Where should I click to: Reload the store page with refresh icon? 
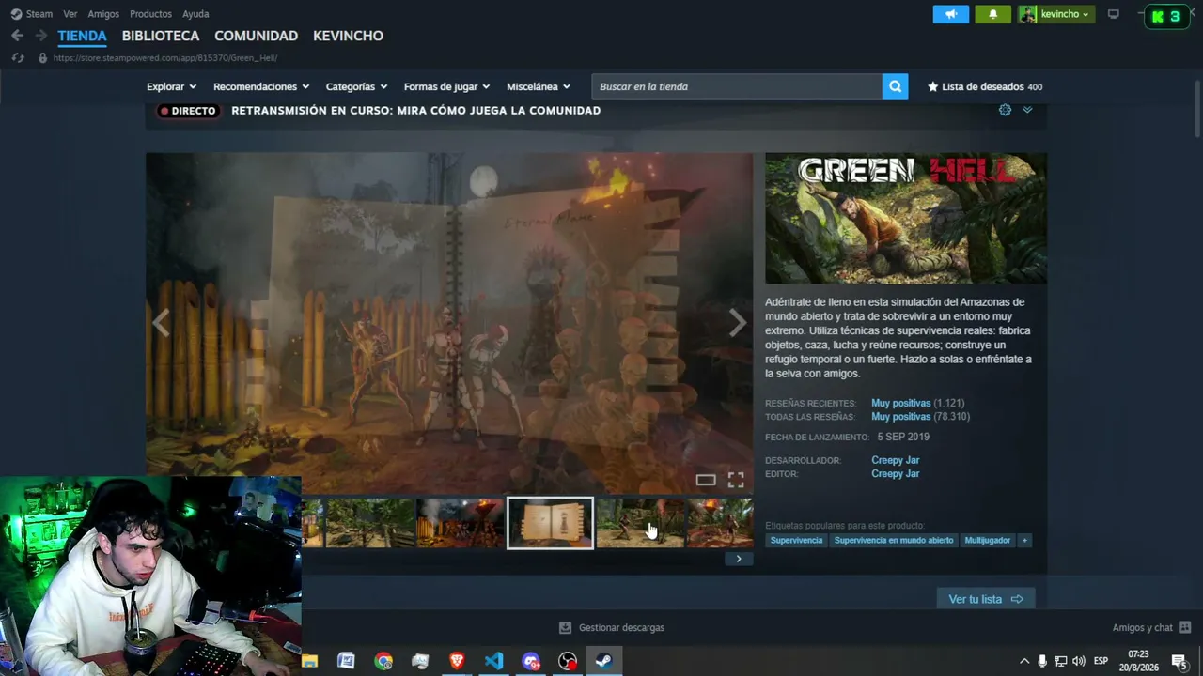click(x=17, y=58)
